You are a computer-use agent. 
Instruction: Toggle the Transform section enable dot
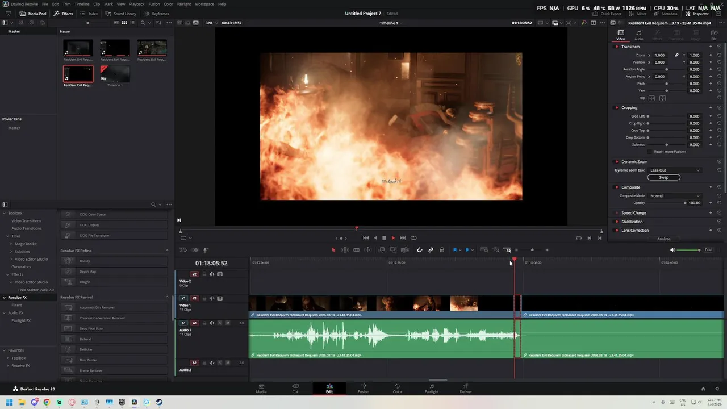point(617,47)
